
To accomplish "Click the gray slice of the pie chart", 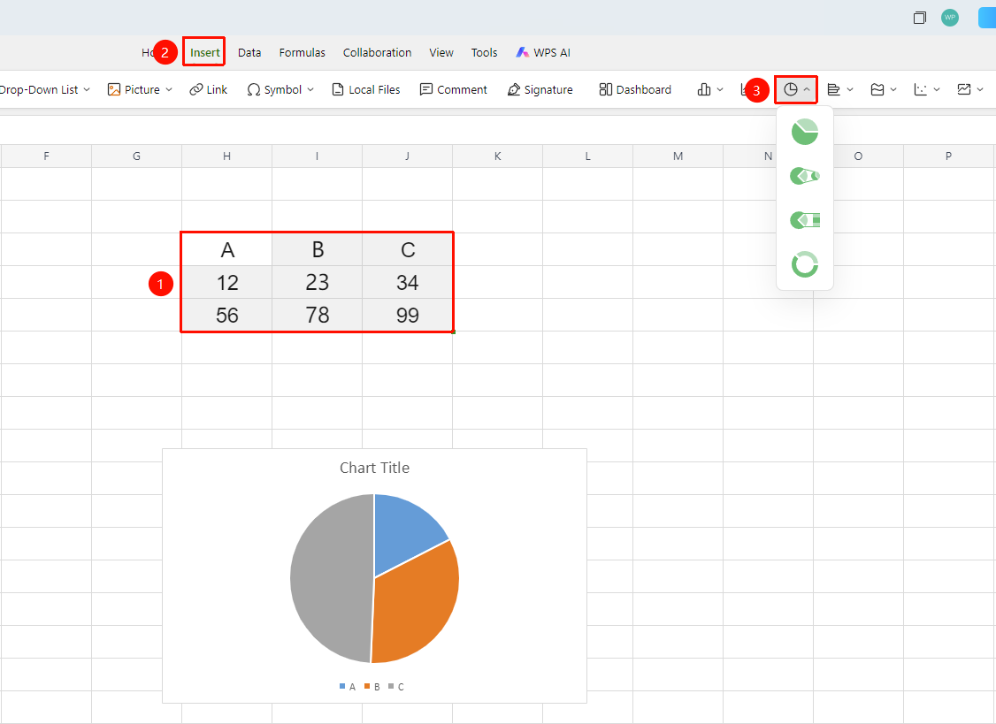I will (330, 578).
